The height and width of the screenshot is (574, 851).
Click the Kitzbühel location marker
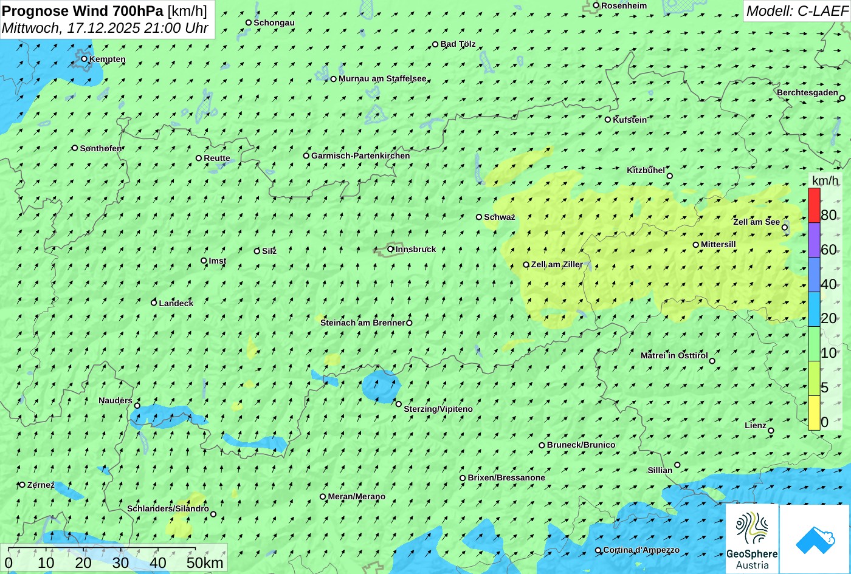670,176
